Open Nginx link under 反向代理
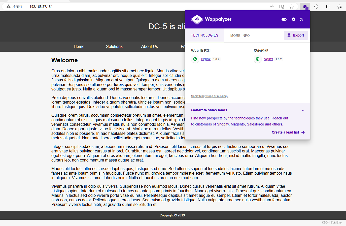This screenshot has width=346, height=226. click(268, 59)
